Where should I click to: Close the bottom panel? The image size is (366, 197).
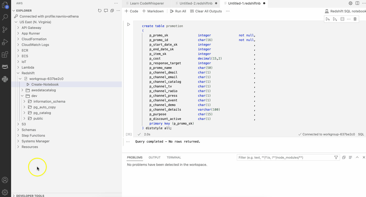point(364,158)
